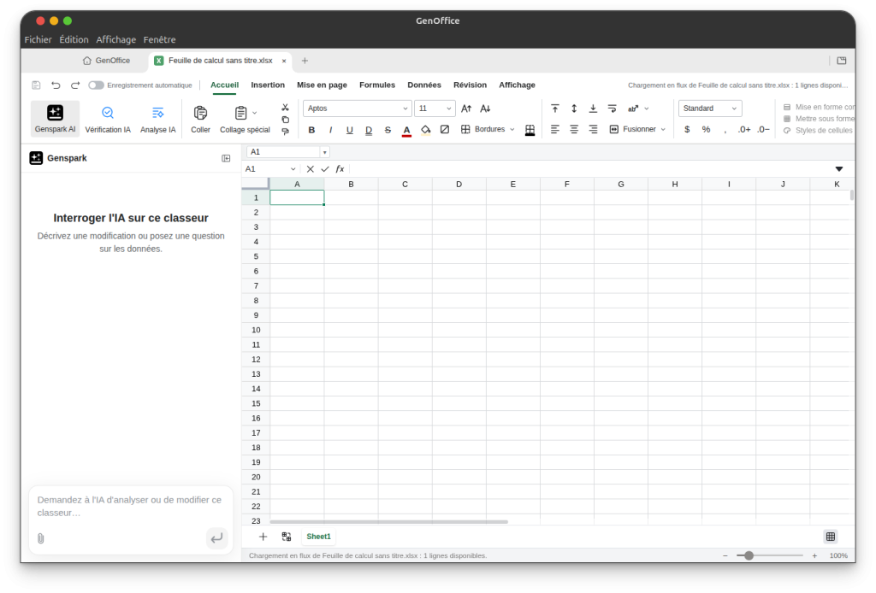Open the Formules ribbon tab
This screenshot has width=876, height=593.
point(377,85)
